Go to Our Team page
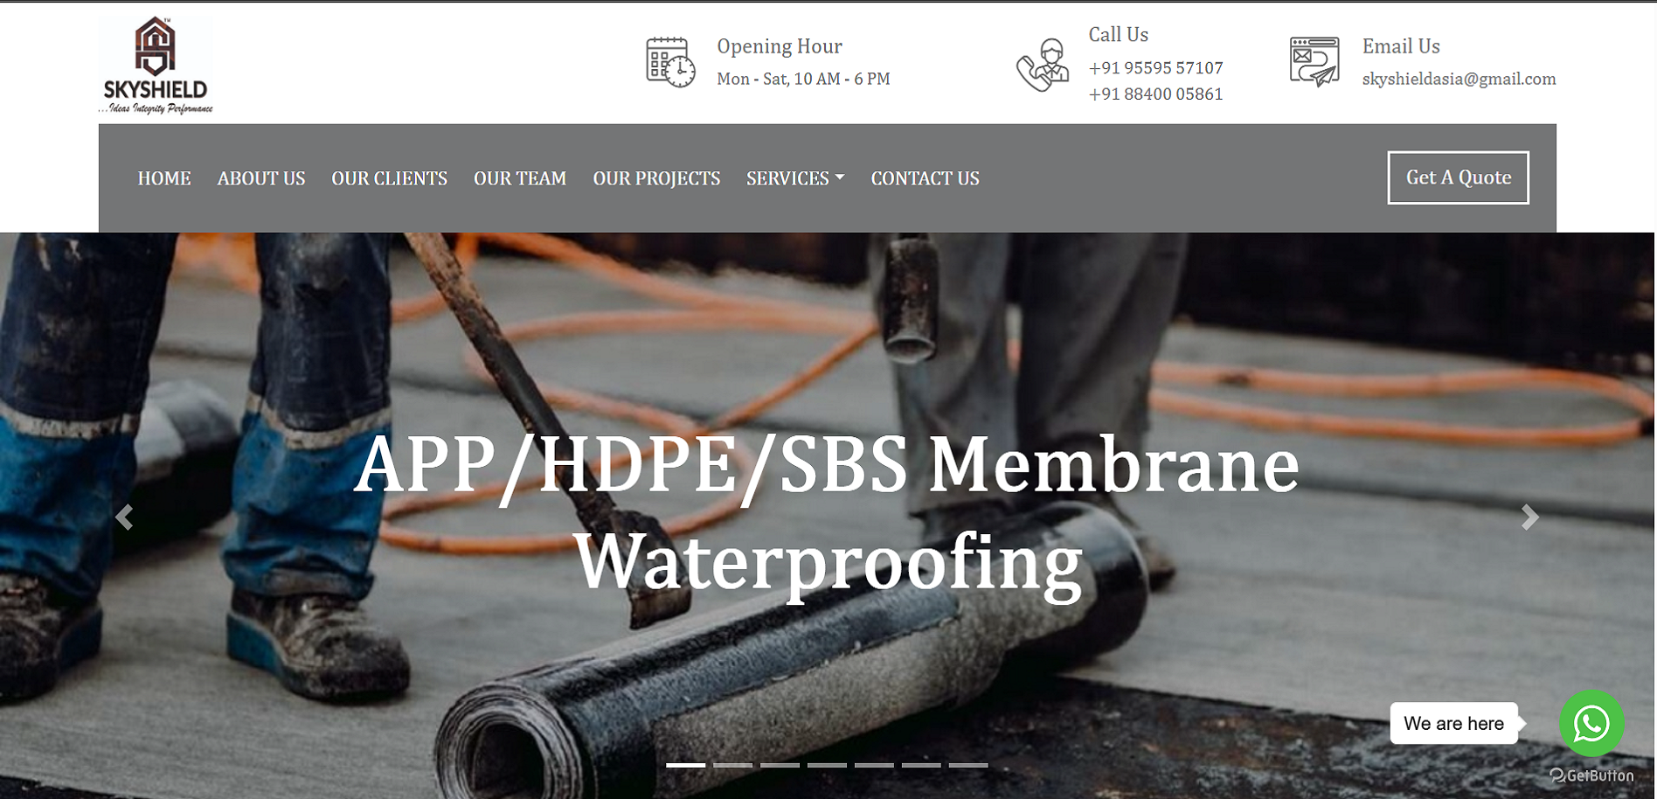The width and height of the screenshot is (1657, 799). [x=520, y=178]
